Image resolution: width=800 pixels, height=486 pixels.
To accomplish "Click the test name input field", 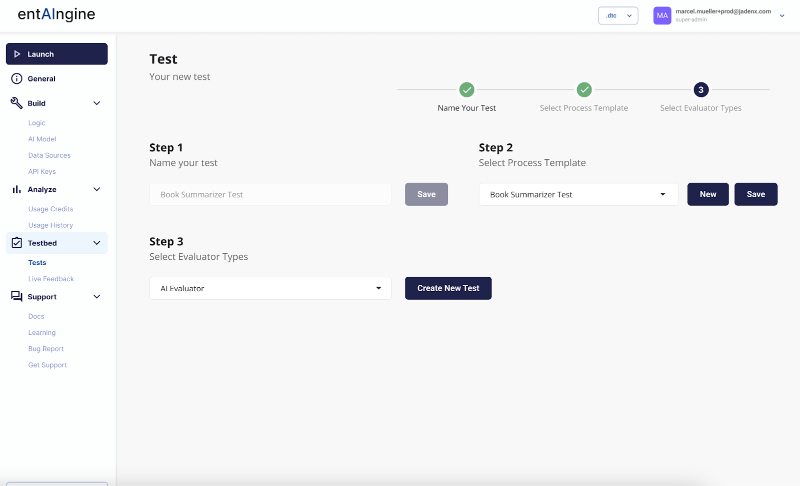I will point(270,194).
